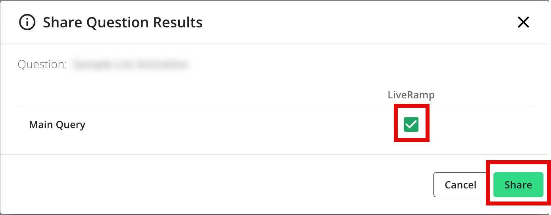
Task: Close the Share Question Results dialog
Action: pyautogui.click(x=523, y=23)
